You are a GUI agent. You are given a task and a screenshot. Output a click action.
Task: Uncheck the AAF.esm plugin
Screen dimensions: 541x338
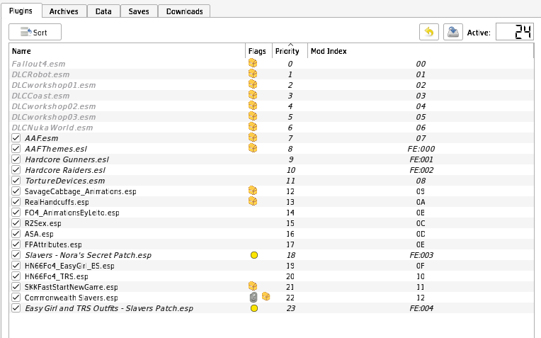(16, 138)
